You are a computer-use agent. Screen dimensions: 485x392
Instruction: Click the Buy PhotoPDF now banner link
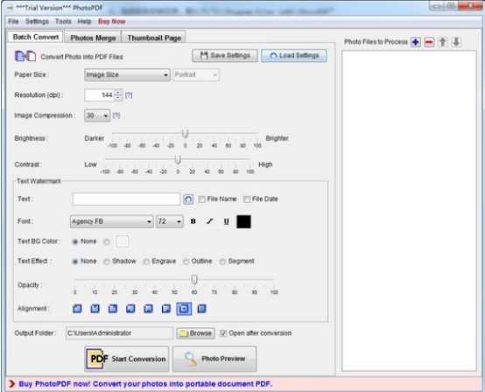coord(145,384)
